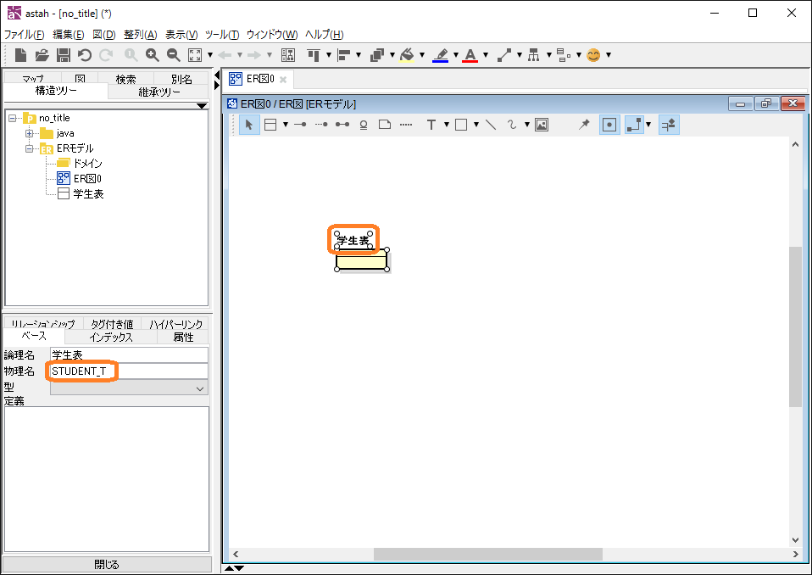This screenshot has height=575, width=812.
Task: Click the 閉じる button
Action: 107,564
